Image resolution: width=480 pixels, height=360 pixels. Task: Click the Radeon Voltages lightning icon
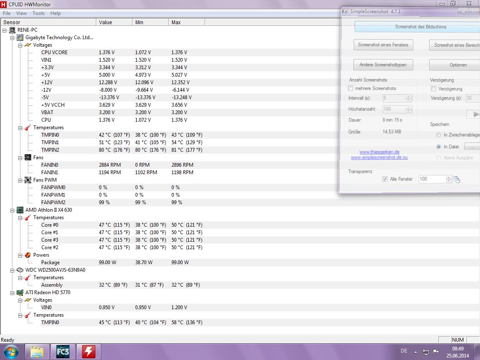tap(28, 300)
